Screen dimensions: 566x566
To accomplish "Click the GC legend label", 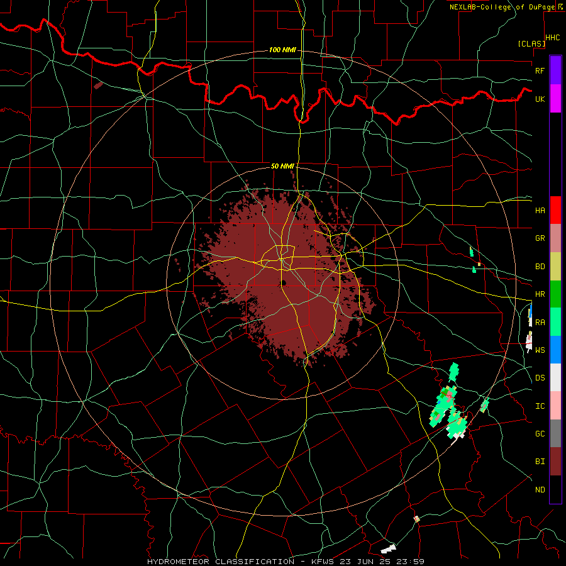I will click(x=540, y=433).
